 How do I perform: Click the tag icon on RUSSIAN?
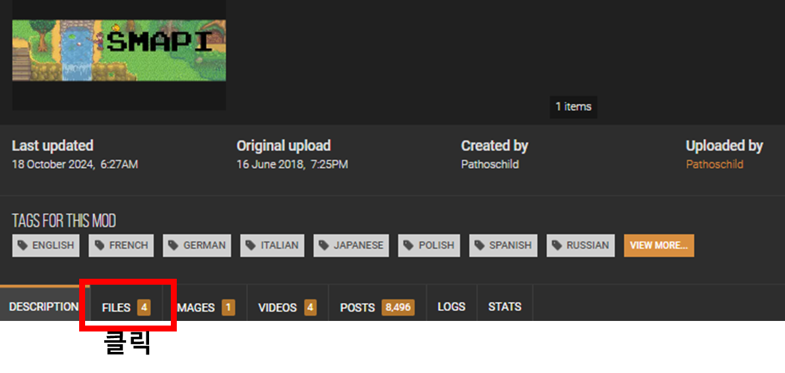click(x=557, y=246)
